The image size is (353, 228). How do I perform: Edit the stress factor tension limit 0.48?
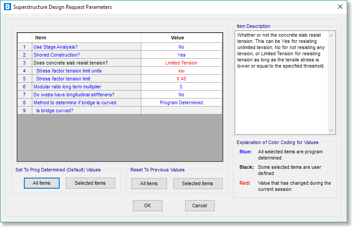(x=181, y=79)
